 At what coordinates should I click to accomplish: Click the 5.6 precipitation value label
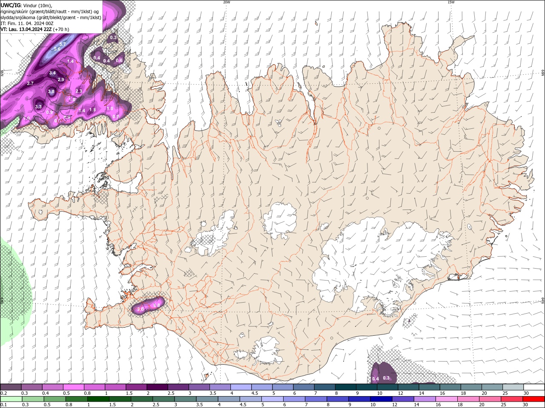pos(57,49)
